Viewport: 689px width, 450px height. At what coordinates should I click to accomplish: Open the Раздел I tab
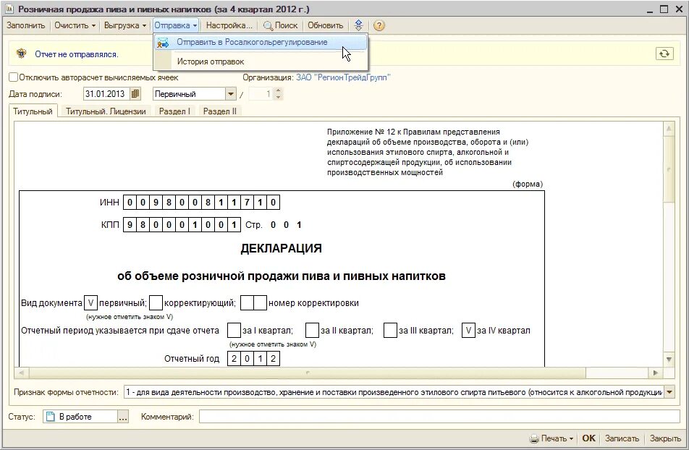coord(174,111)
